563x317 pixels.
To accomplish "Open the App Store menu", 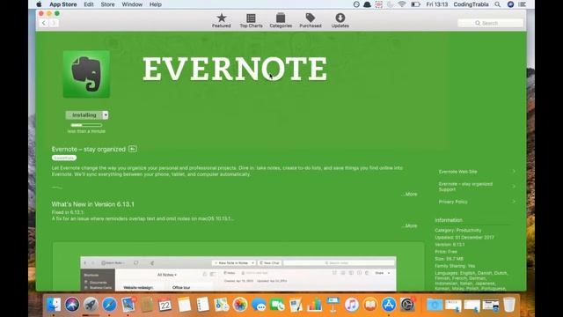I will coord(62,4).
